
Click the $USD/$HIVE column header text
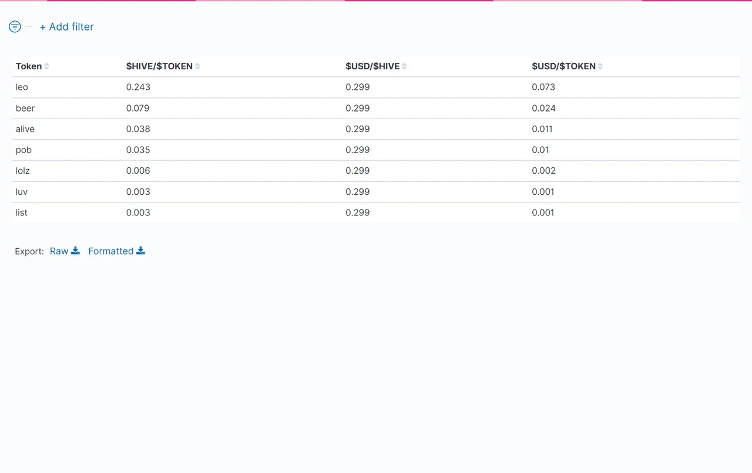[x=372, y=66]
